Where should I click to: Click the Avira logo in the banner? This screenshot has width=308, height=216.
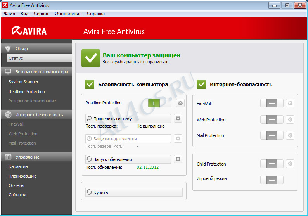click(29, 31)
